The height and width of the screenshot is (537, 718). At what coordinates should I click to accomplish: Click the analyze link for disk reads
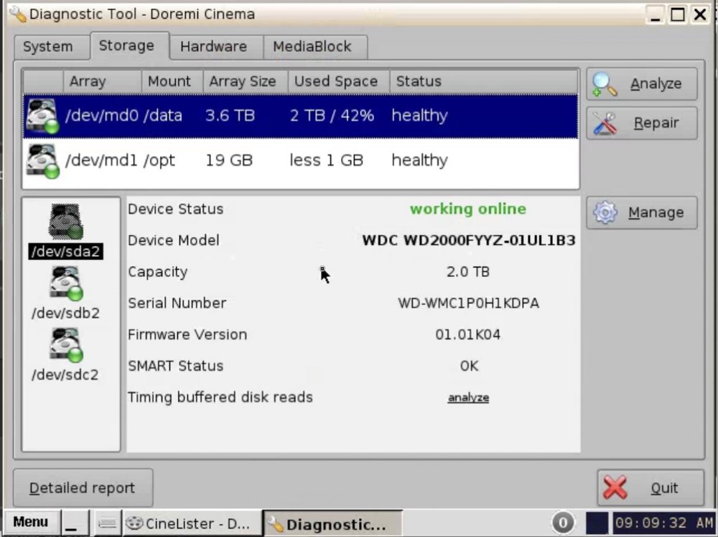(x=468, y=398)
